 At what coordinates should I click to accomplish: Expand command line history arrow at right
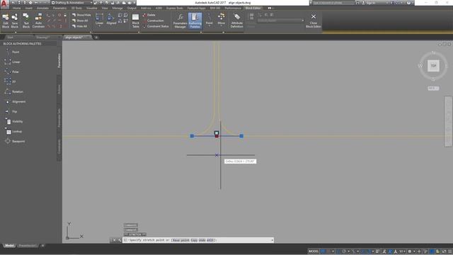(x=272, y=240)
